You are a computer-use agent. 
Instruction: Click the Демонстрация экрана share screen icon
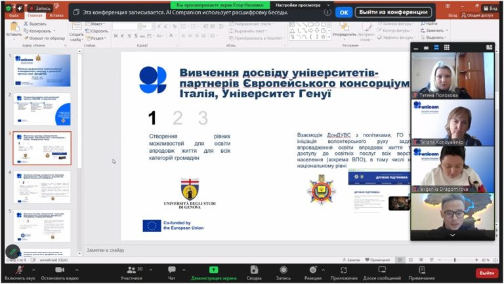click(x=213, y=270)
